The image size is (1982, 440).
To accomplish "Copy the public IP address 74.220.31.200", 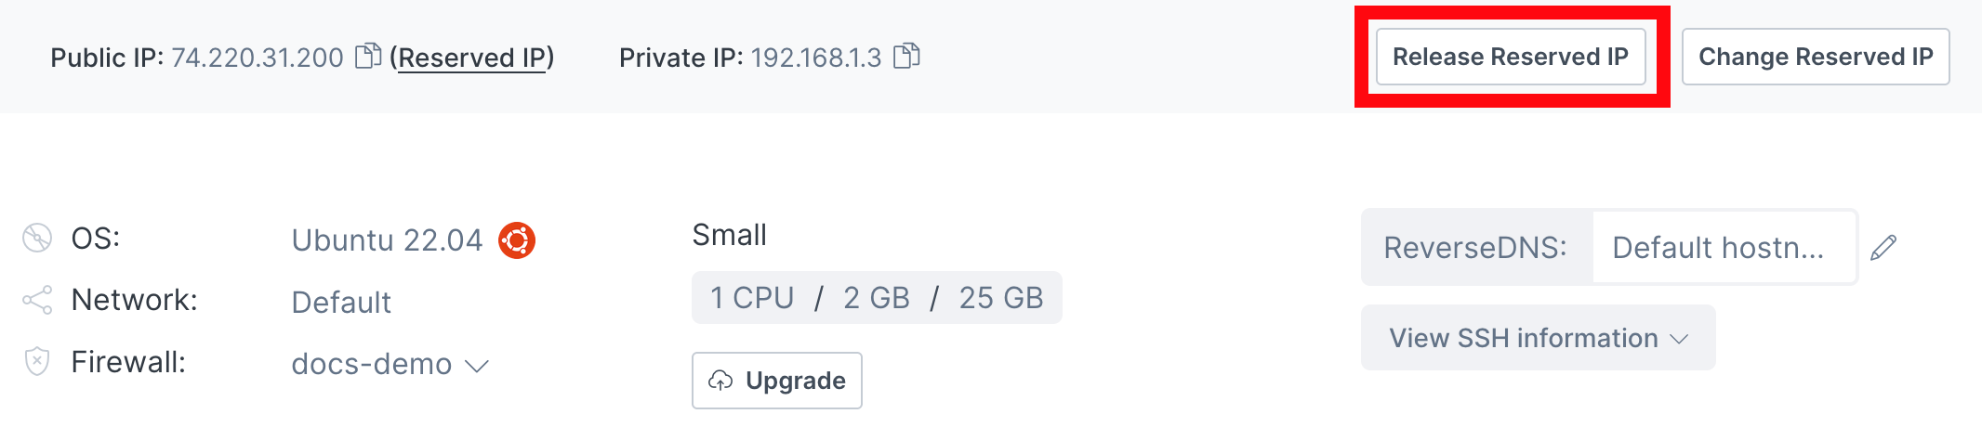I will pos(369,57).
